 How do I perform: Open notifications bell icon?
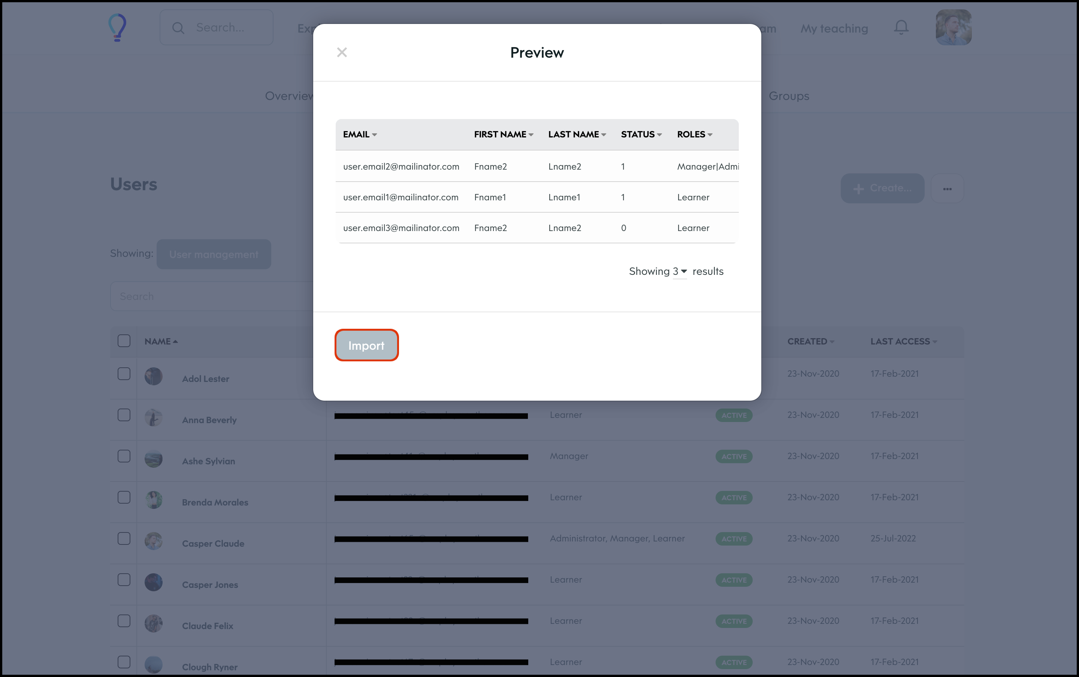coord(901,28)
